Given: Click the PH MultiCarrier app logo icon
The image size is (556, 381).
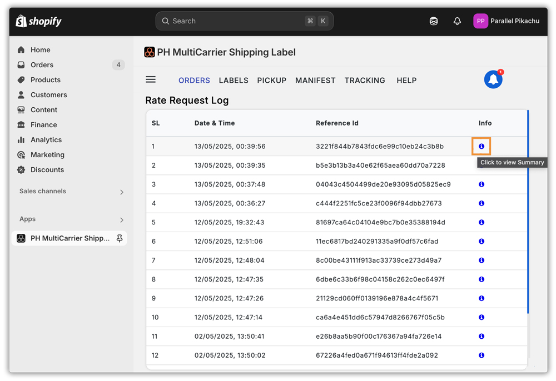Looking at the screenshot, I should tap(149, 52).
